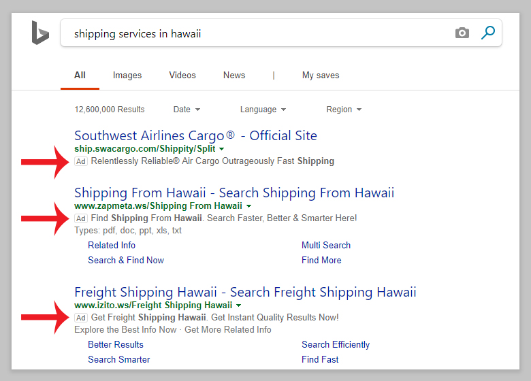Click the Related Info sitelink
The height and width of the screenshot is (381, 531).
click(x=112, y=246)
